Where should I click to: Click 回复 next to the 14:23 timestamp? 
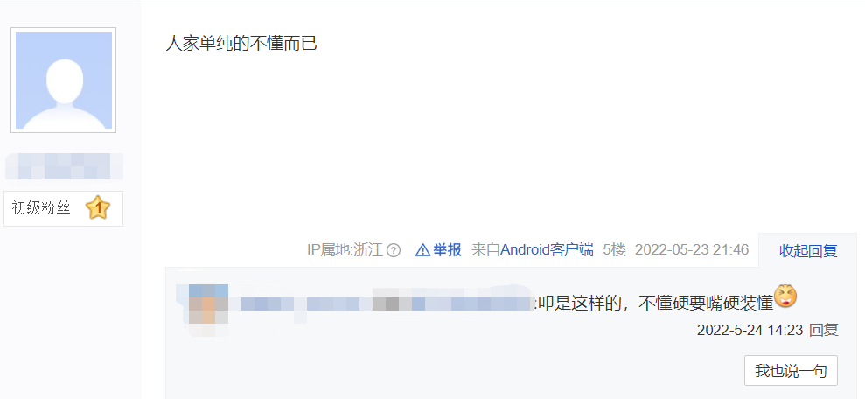[824, 331]
